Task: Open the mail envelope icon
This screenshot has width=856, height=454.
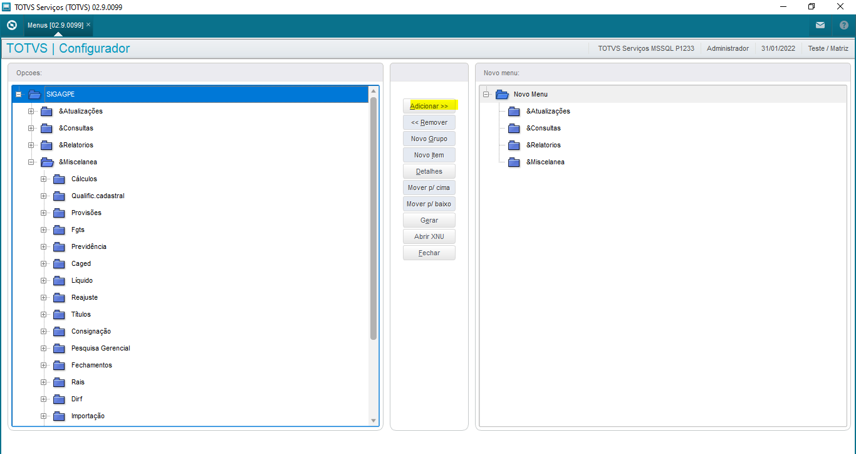Action: point(820,25)
